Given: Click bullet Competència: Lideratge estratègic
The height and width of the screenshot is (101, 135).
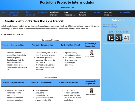Looking at the screenshot, I should (46, 67).
